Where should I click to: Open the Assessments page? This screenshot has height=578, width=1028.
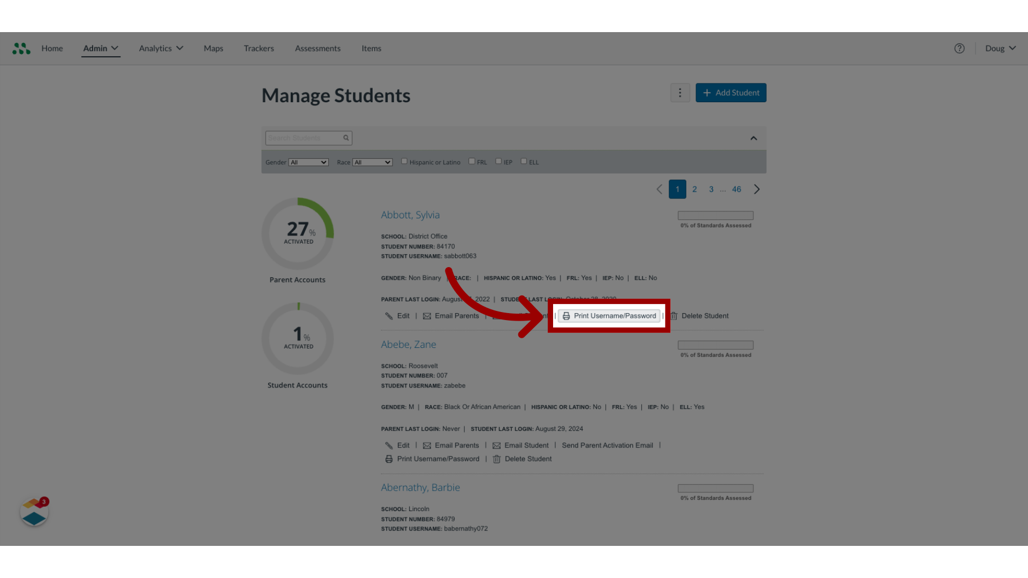click(318, 49)
